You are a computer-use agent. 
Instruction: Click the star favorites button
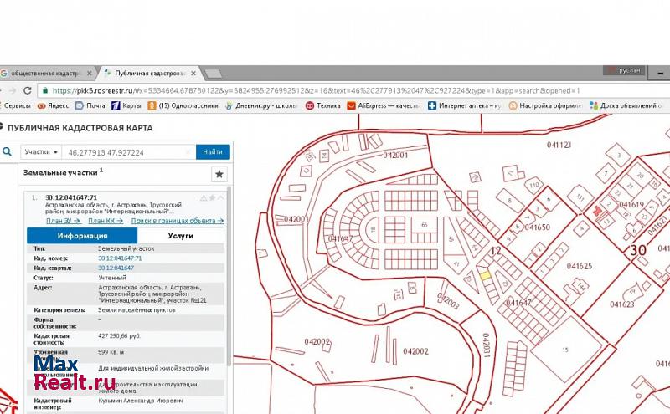(219, 174)
